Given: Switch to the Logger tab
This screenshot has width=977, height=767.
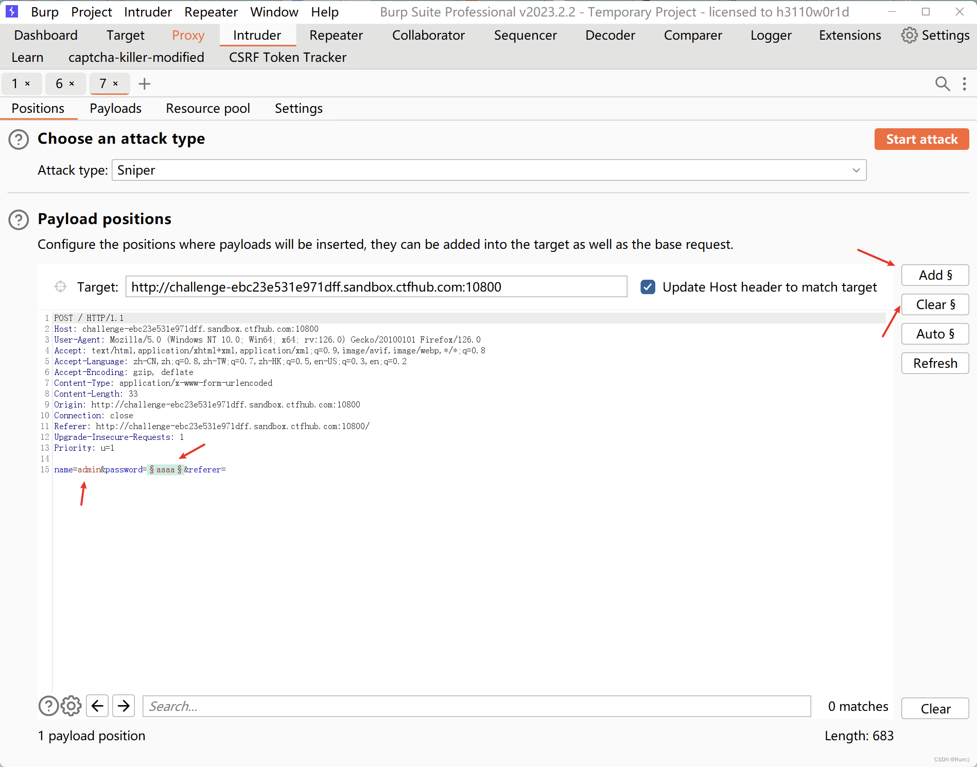Looking at the screenshot, I should (771, 35).
